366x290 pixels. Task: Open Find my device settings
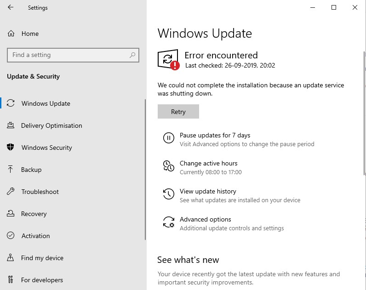tap(42, 258)
